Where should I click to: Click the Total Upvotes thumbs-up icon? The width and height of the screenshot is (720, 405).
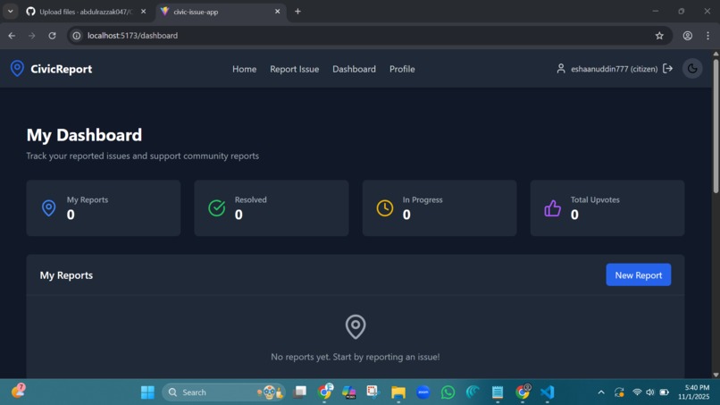click(552, 207)
